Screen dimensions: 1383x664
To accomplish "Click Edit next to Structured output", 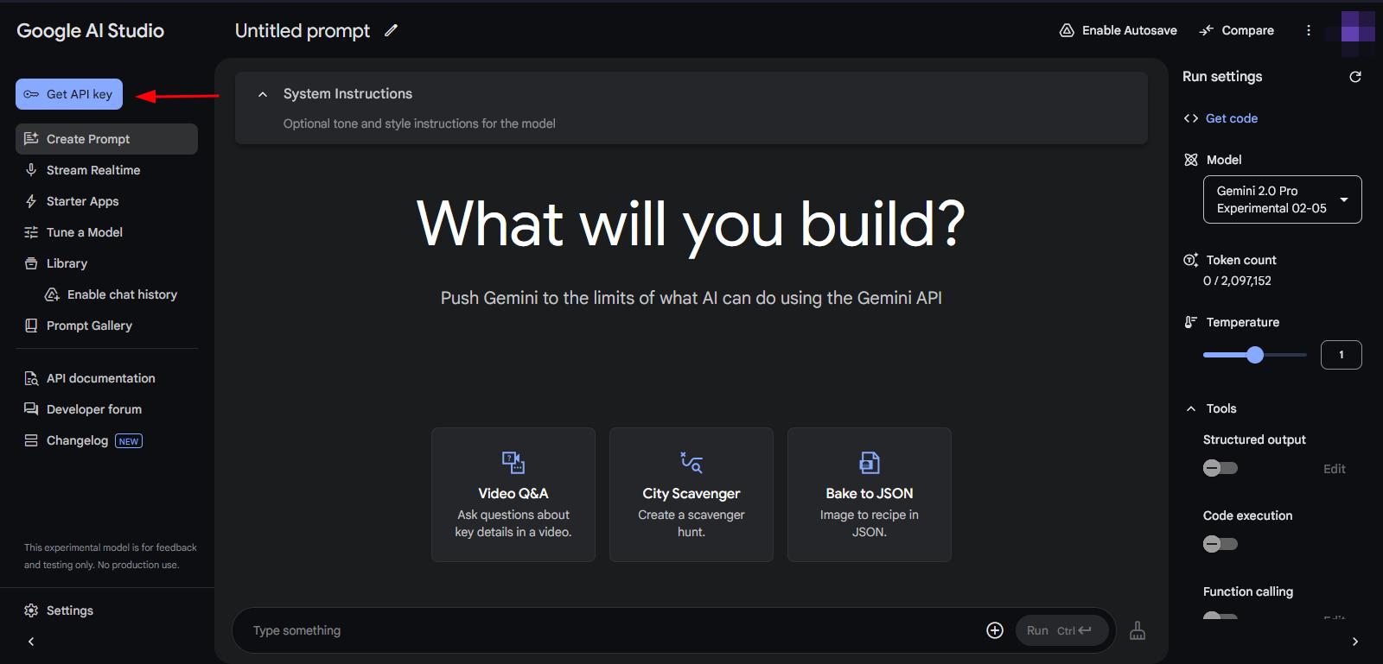I will coord(1335,469).
